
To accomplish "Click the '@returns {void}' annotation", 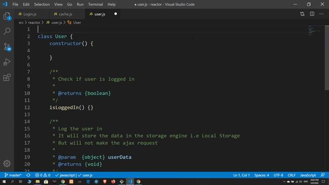I will tap(80, 164).
